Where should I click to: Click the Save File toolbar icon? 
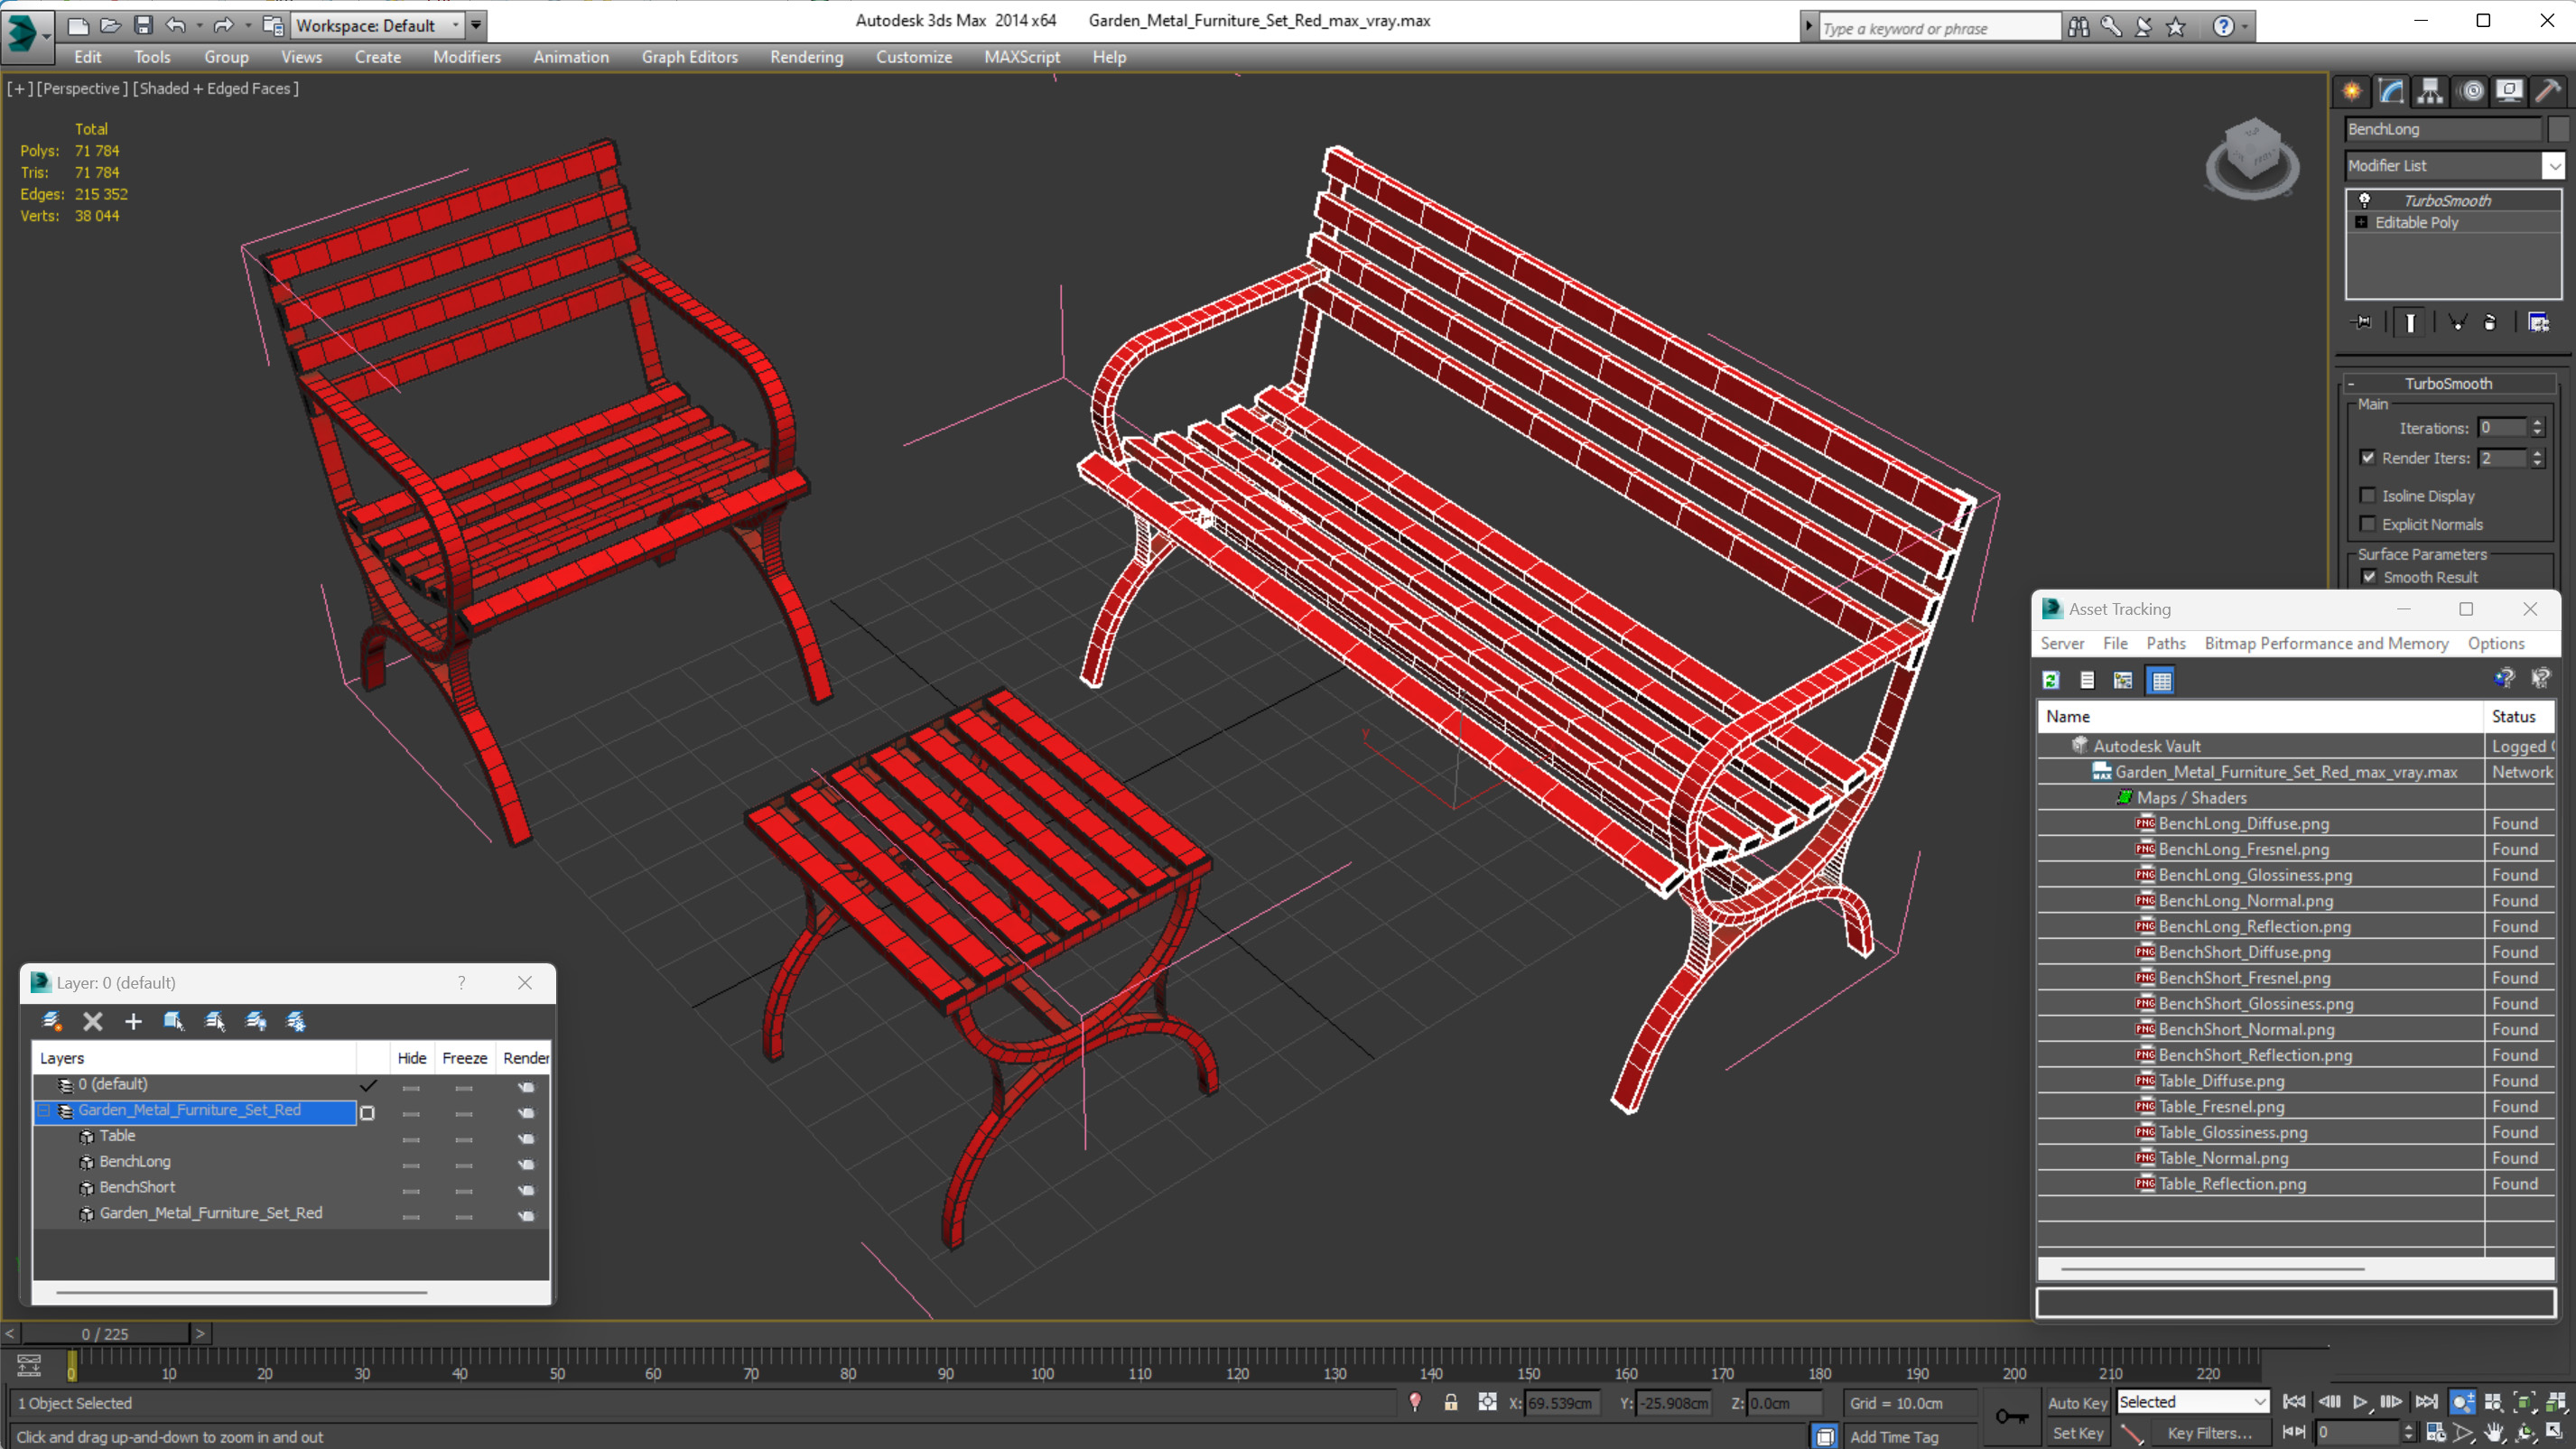tap(143, 25)
